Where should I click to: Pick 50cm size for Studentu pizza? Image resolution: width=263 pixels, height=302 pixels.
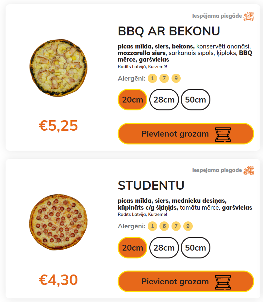point(195,247)
